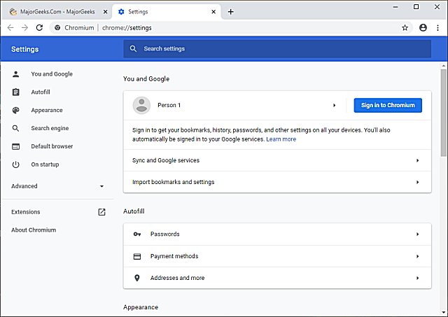Click the back navigation arrow

coord(10,28)
